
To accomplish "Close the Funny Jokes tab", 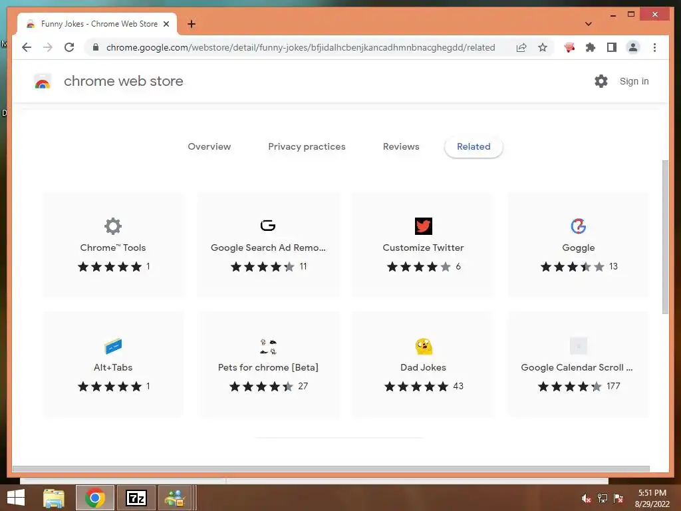I will click(166, 24).
